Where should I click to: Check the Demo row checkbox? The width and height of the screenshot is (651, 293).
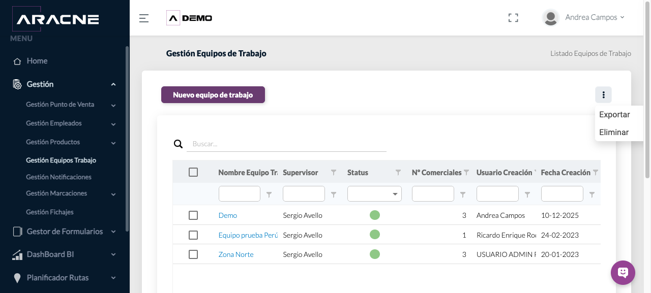coord(193,215)
